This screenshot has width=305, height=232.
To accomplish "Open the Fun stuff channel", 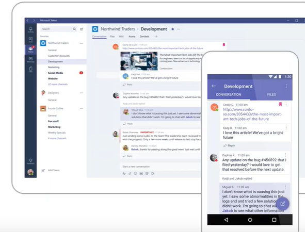I will (x=53, y=121).
